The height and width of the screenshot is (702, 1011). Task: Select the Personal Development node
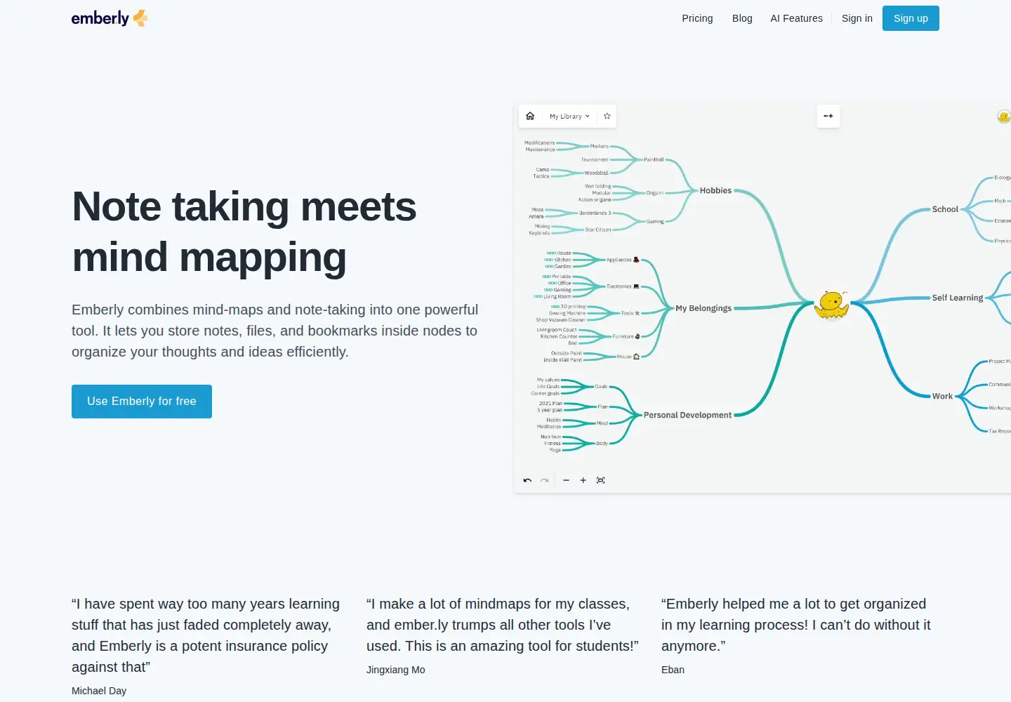[687, 416]
